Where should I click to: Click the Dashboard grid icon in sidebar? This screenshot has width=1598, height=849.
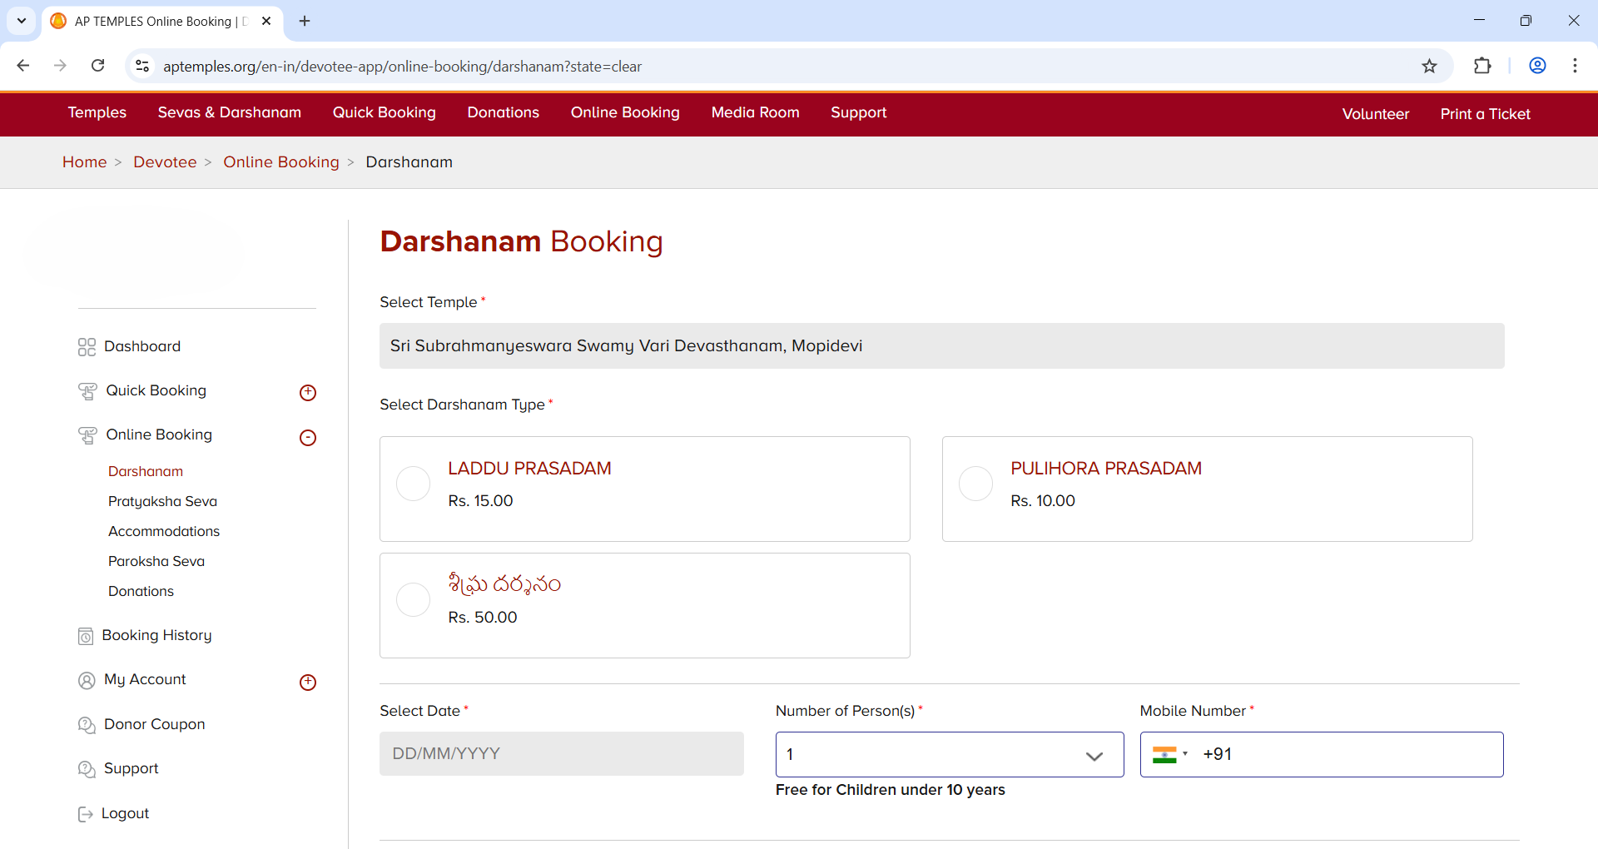[87, 347]
